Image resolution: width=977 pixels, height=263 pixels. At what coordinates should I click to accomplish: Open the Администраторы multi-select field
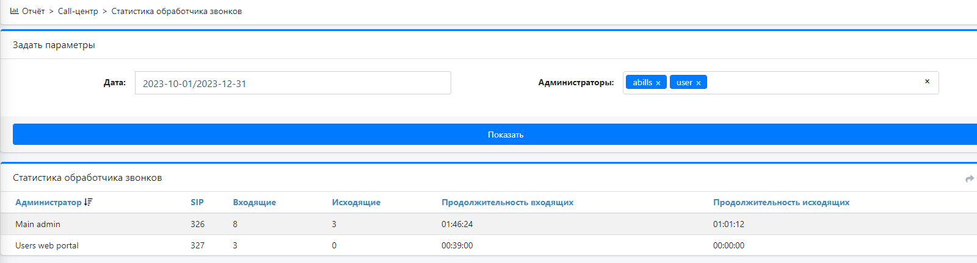[812, 83]
